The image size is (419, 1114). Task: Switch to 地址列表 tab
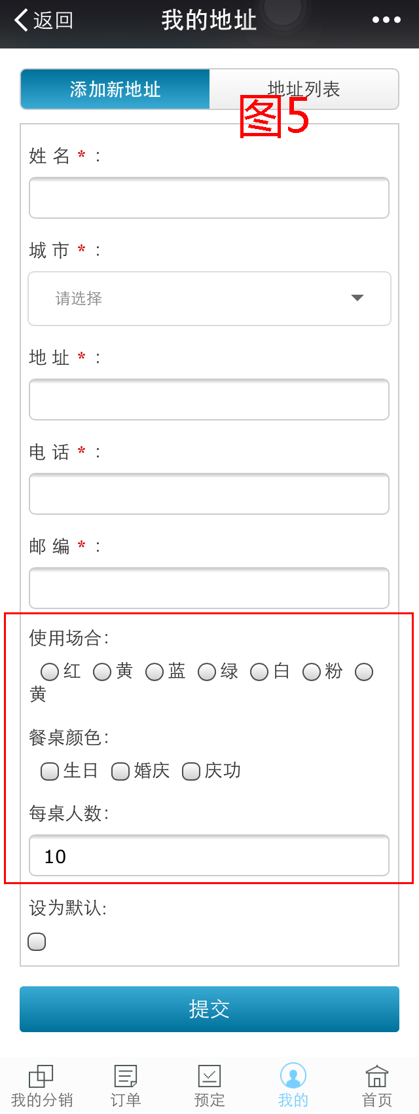[304, 89]
